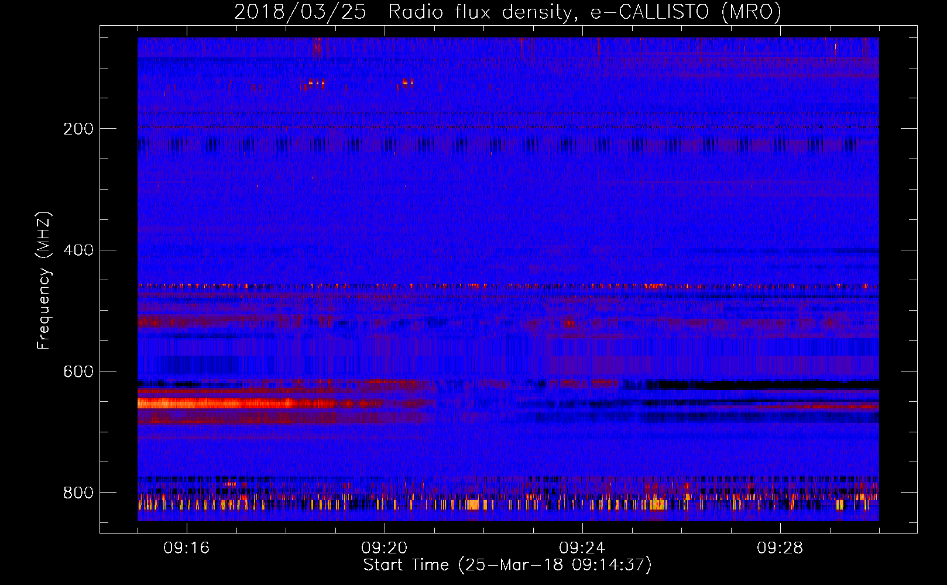Click the 400 frequency tick label
This screenshot has height=585, width=947.
tap(78, 250)
